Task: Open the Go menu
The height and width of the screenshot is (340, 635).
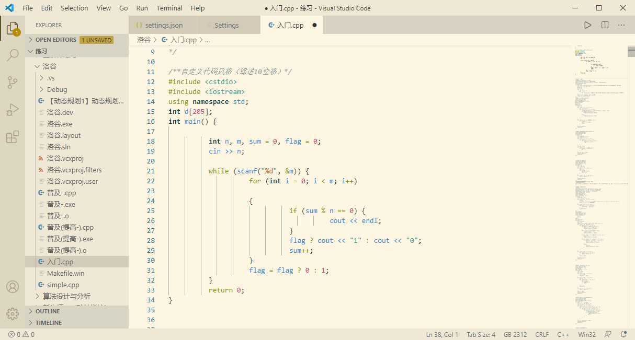Action: click(123, 8)
